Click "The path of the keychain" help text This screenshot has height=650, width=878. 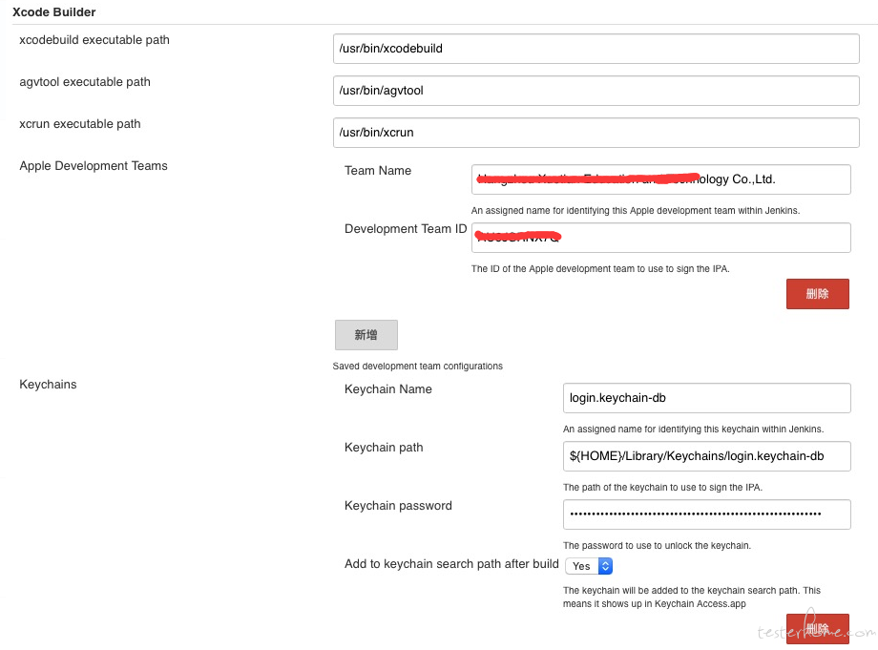click(x=662, y=487)
